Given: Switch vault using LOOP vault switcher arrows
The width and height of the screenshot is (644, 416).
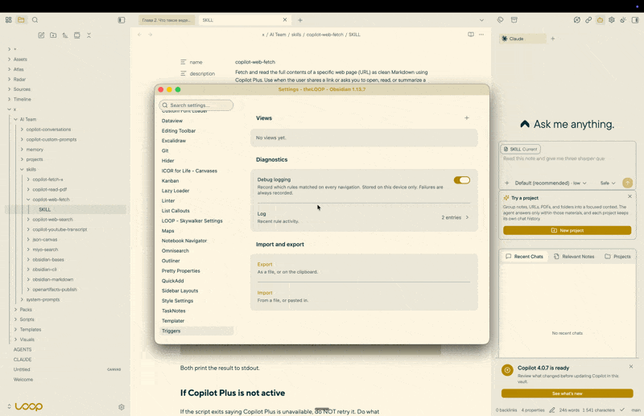Looking at the screenshot, I should (9, 406).
